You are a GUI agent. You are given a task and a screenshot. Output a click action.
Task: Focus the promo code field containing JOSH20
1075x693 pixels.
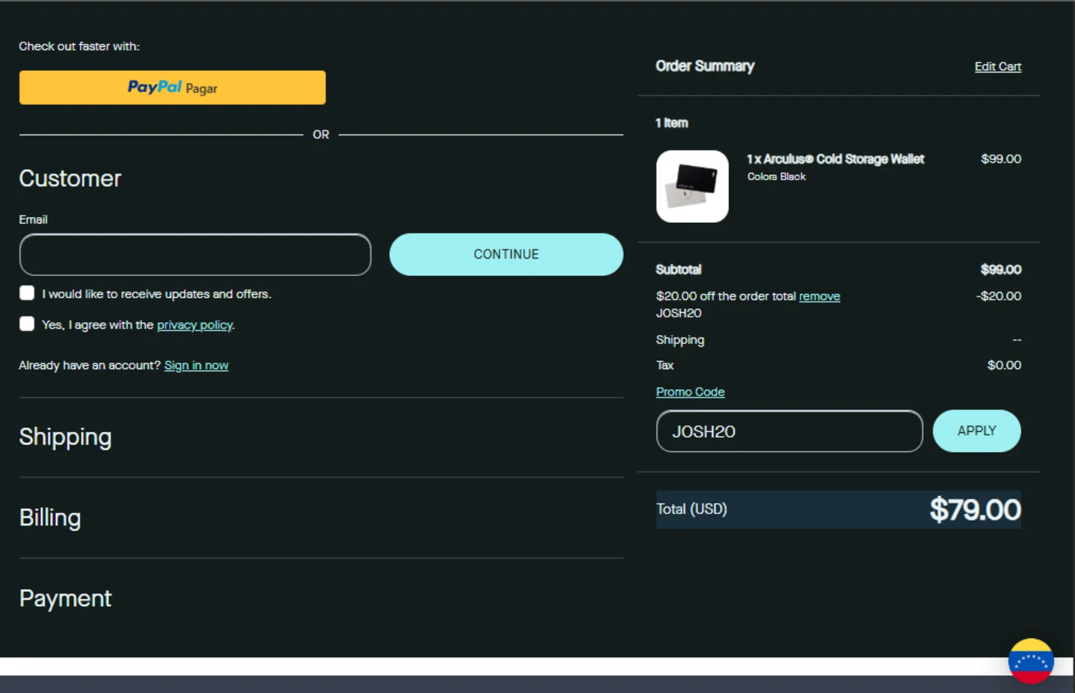click(790, 431)
